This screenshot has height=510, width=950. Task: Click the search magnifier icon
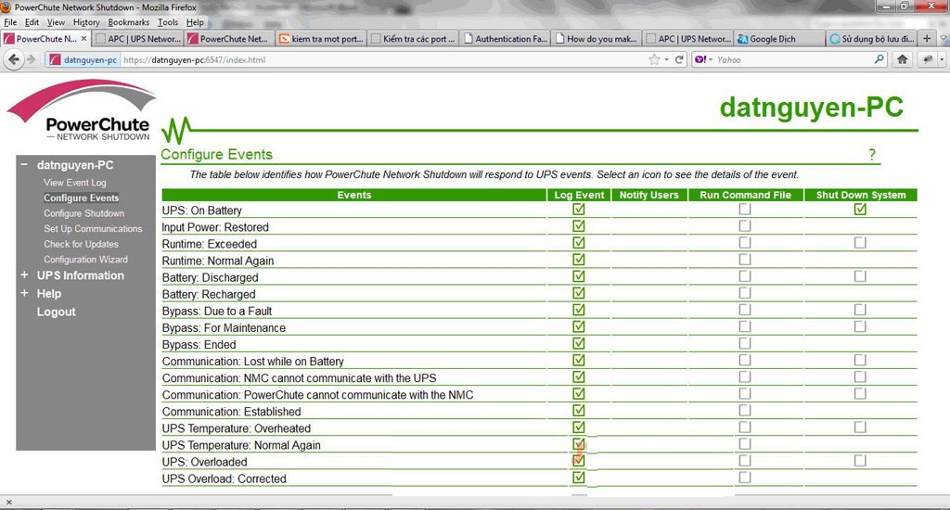879,59
